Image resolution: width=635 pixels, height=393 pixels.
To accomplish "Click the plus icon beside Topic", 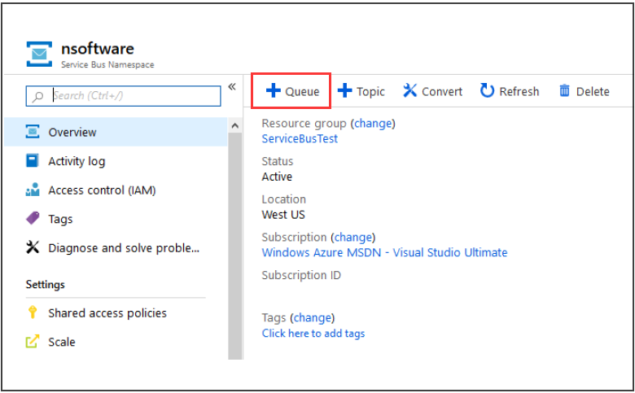I will [344, 90].
